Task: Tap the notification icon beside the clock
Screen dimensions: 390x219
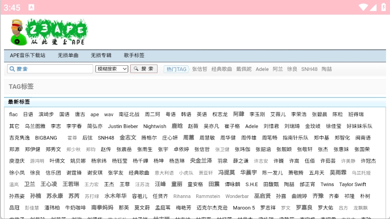Action: click(x=31, y=7)
